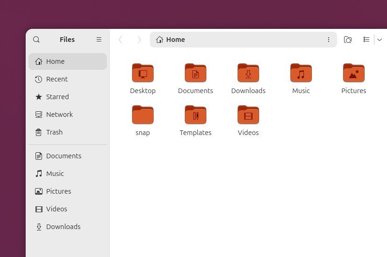
Task: Select the Templates folder icon
Action: [x=196, y=115]
